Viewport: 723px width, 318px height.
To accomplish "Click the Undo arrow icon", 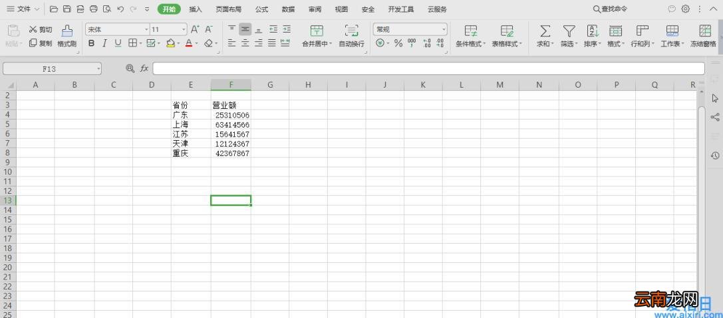I will 120,9.
